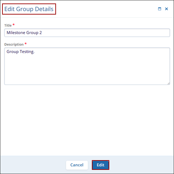Image resolution: width=174 pixels, height=174 pixels.
Task: Place cursor in 'Milestone Group 2' text
Action: point(24,33)
